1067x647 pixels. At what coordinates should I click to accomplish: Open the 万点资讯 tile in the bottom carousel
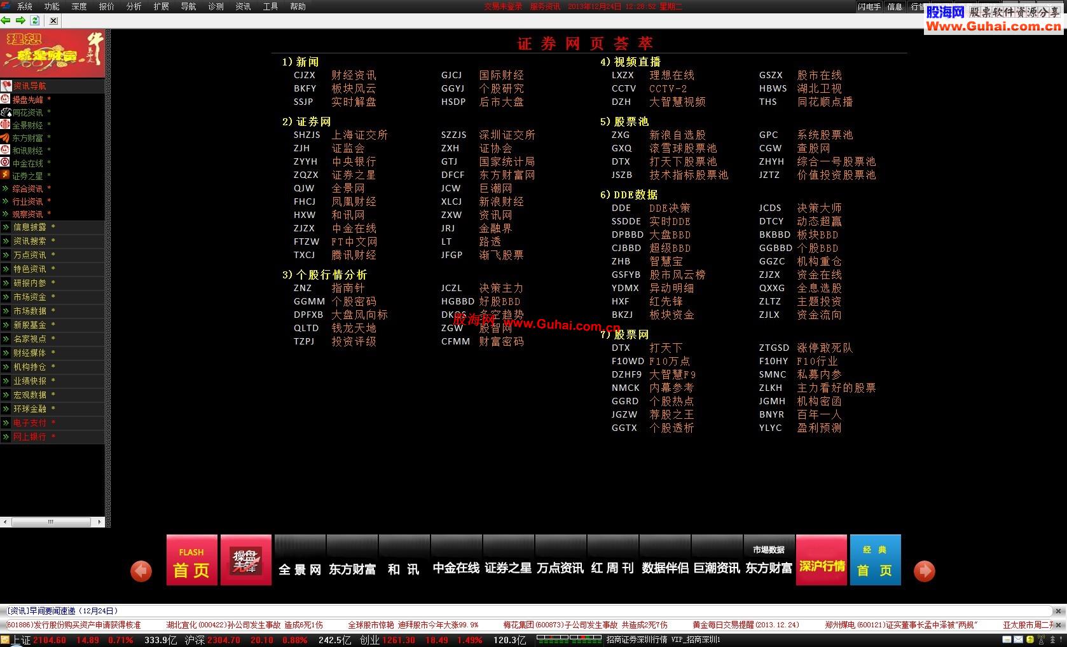pos(560,561)
